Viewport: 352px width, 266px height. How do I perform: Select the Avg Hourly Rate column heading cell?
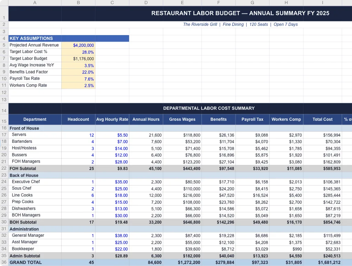(x=112, y=119)
